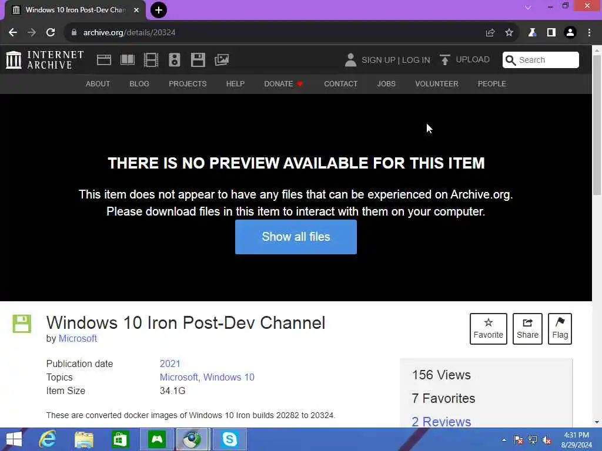The image size is (602, 451).
Task: Click the 2021 publication date link
Action: click(x=170, y=364)
